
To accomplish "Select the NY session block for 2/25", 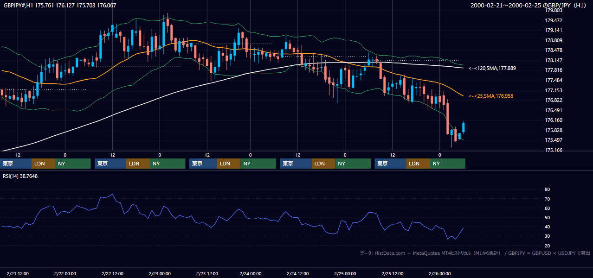I will click(447, 164).
